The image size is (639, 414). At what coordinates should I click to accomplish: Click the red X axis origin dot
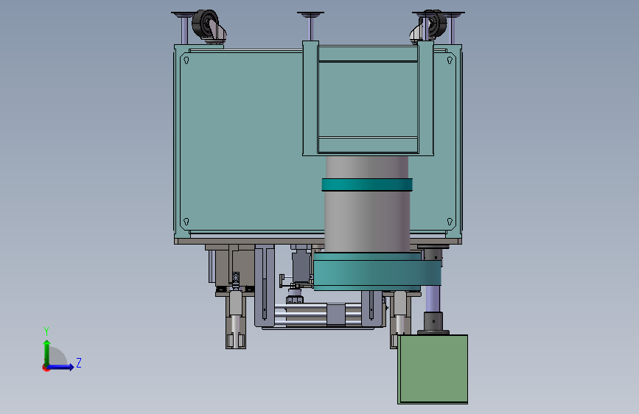46,368
